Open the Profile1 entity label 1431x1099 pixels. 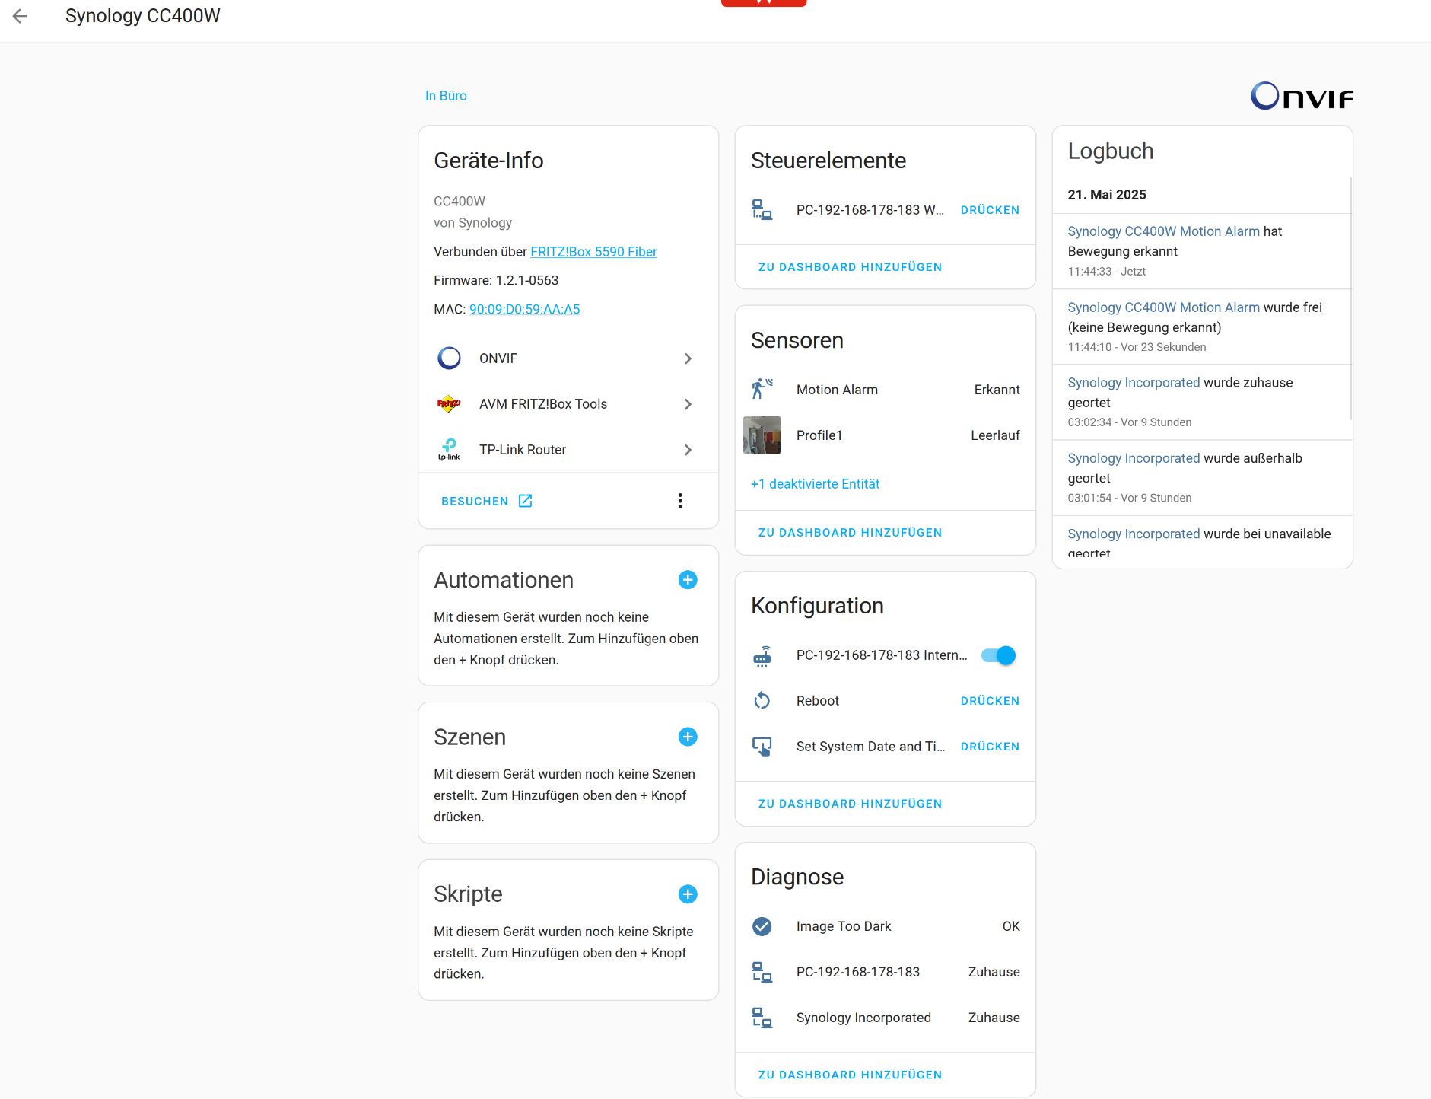pyautogui.click(x=819, y=435)
